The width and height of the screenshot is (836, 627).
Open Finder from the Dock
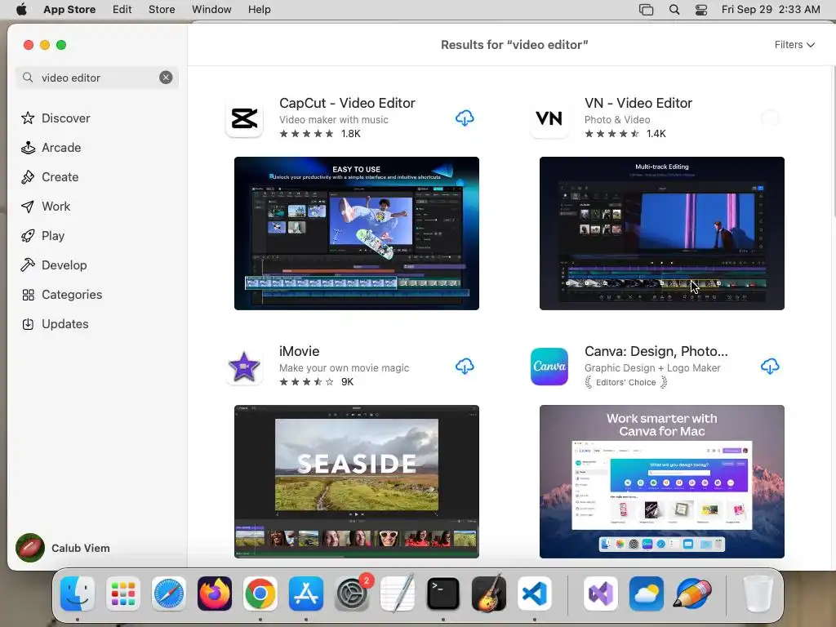78,594
